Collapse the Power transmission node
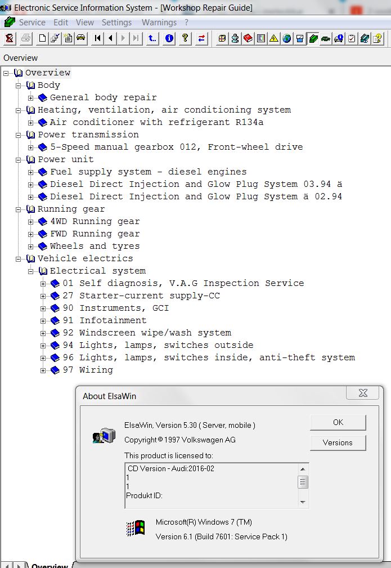 tap(18, 135)
